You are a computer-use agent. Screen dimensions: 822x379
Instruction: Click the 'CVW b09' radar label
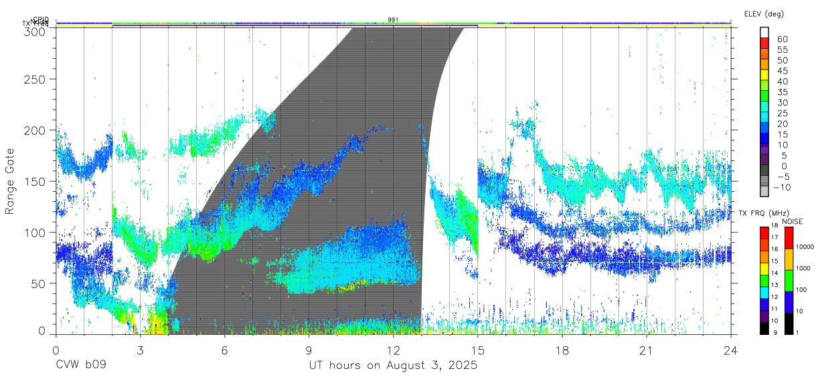point(81,366)
